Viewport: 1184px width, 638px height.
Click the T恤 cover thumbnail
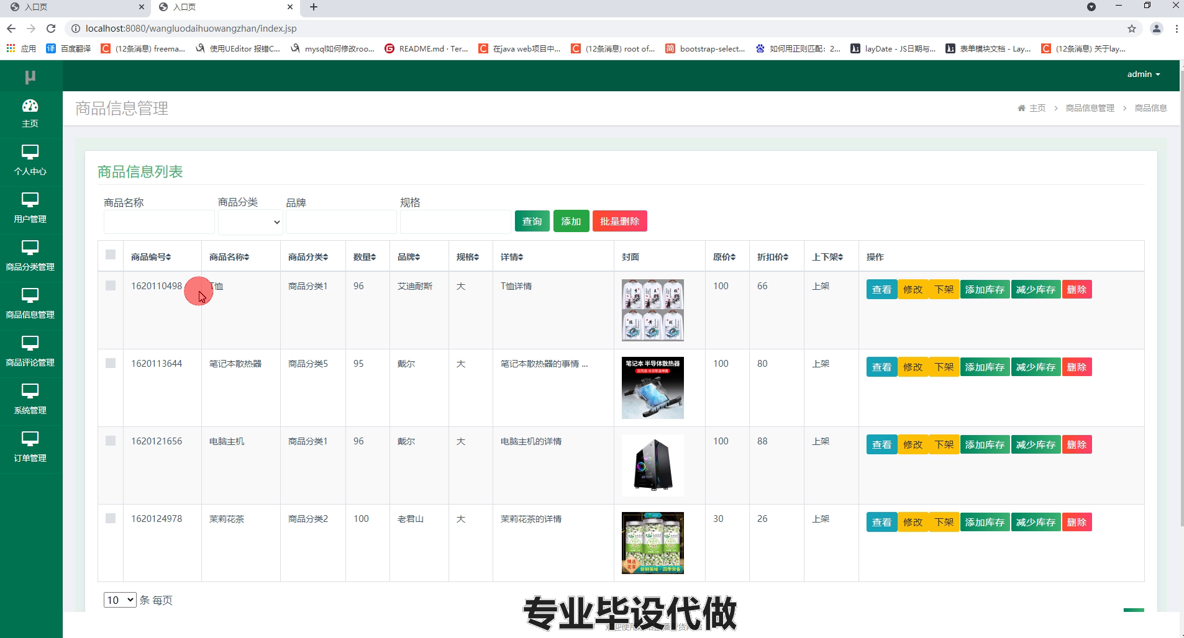pos(652,310)
